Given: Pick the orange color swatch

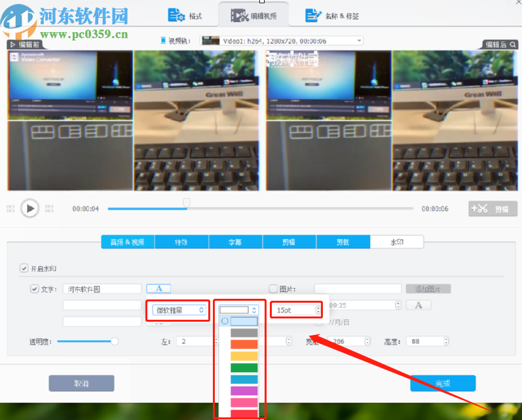Looking at the screenshot, I should click(244, 345).
